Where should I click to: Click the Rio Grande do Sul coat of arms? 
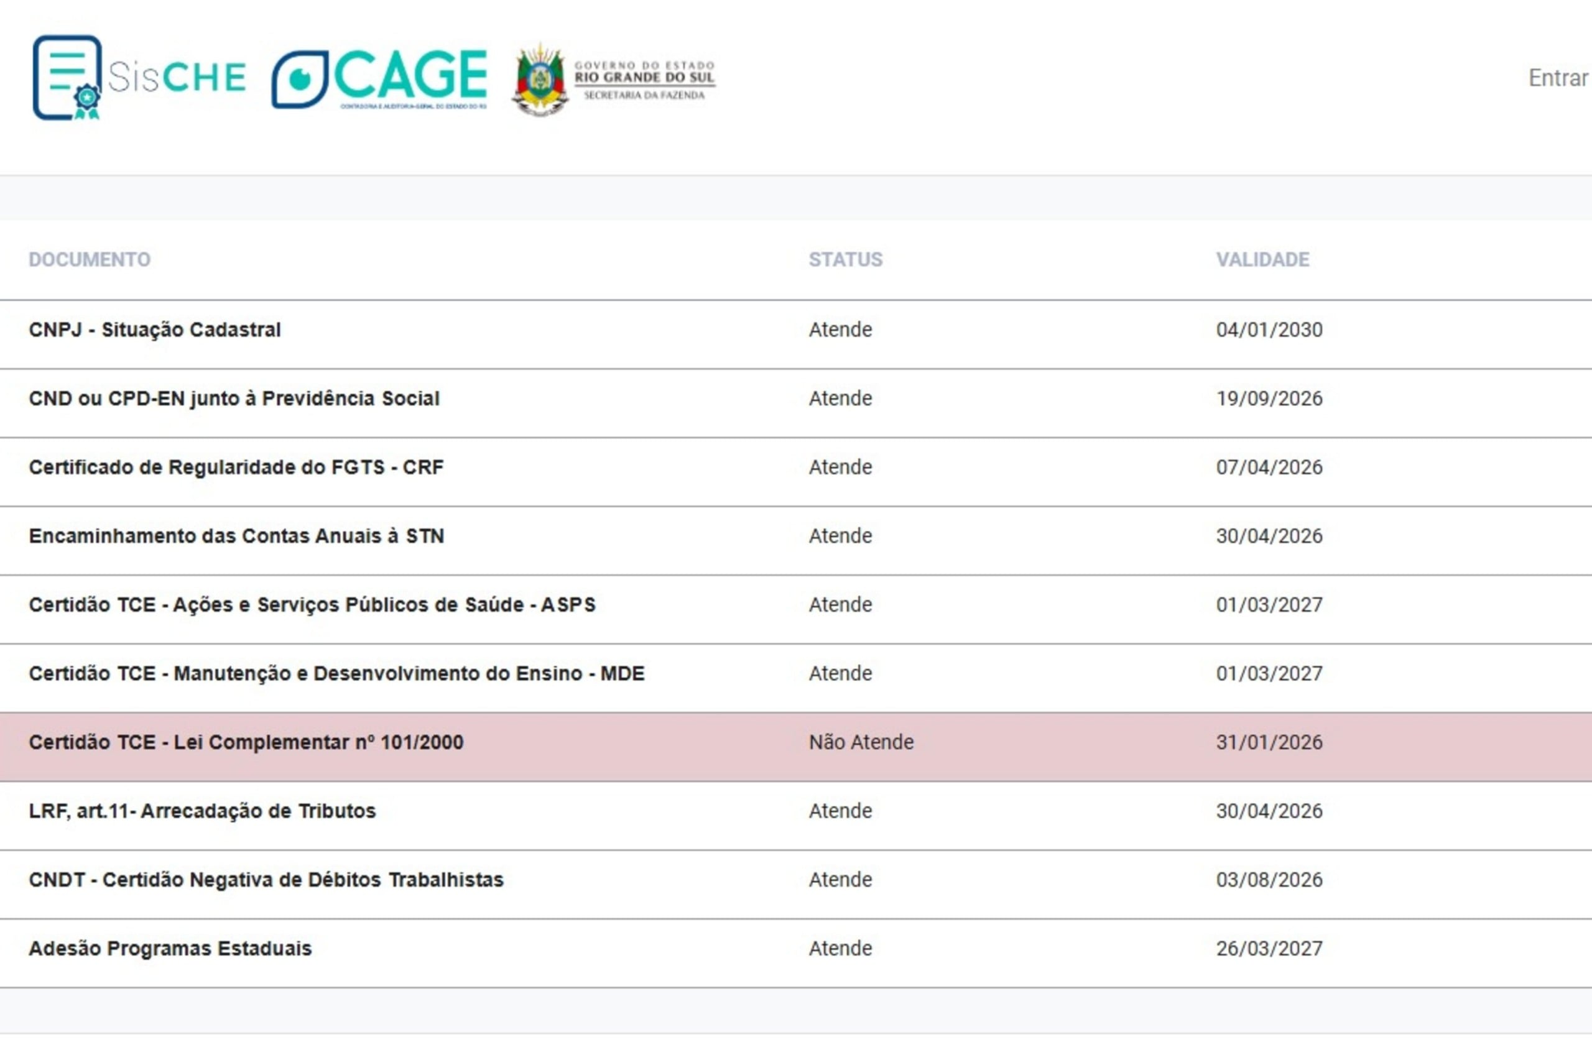[x=539, y=80]
